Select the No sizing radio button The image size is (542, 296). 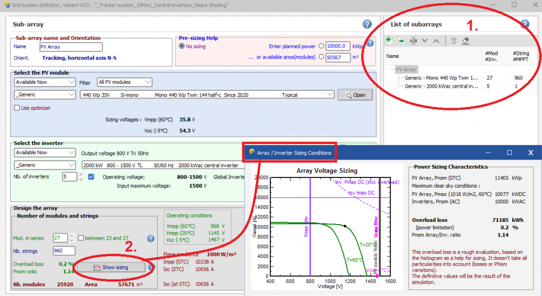[182, 47]
